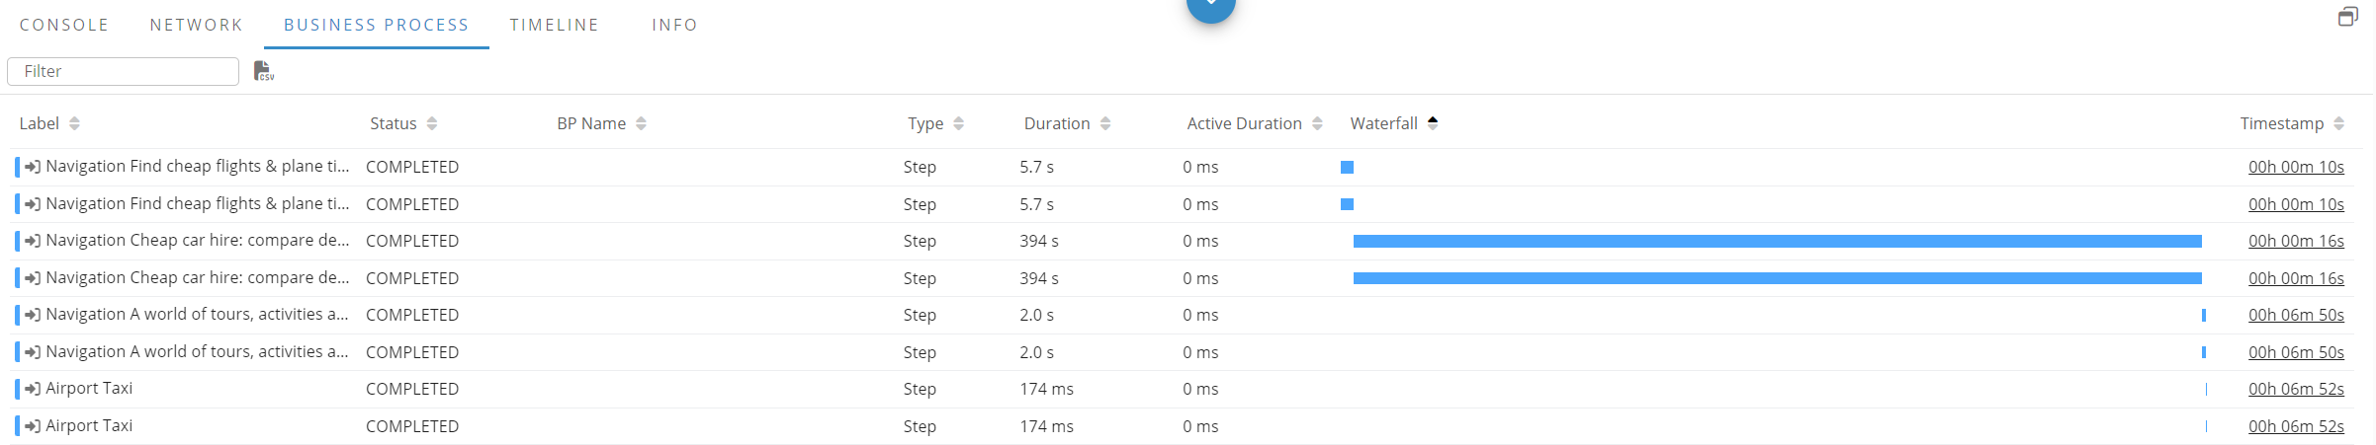Select the first Airport Taxi step row
This screenshot has width=2376, height=445.
(x=89, y=389)
